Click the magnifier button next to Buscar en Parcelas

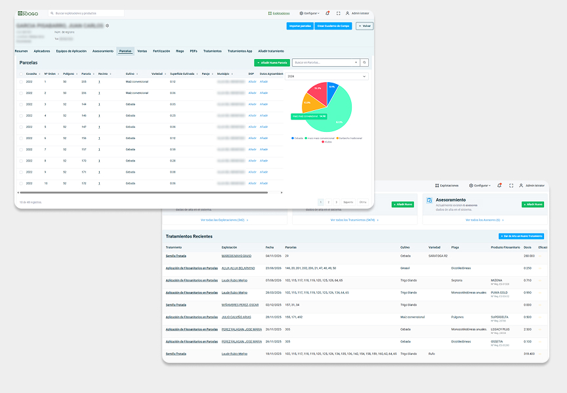coord(365,62)
